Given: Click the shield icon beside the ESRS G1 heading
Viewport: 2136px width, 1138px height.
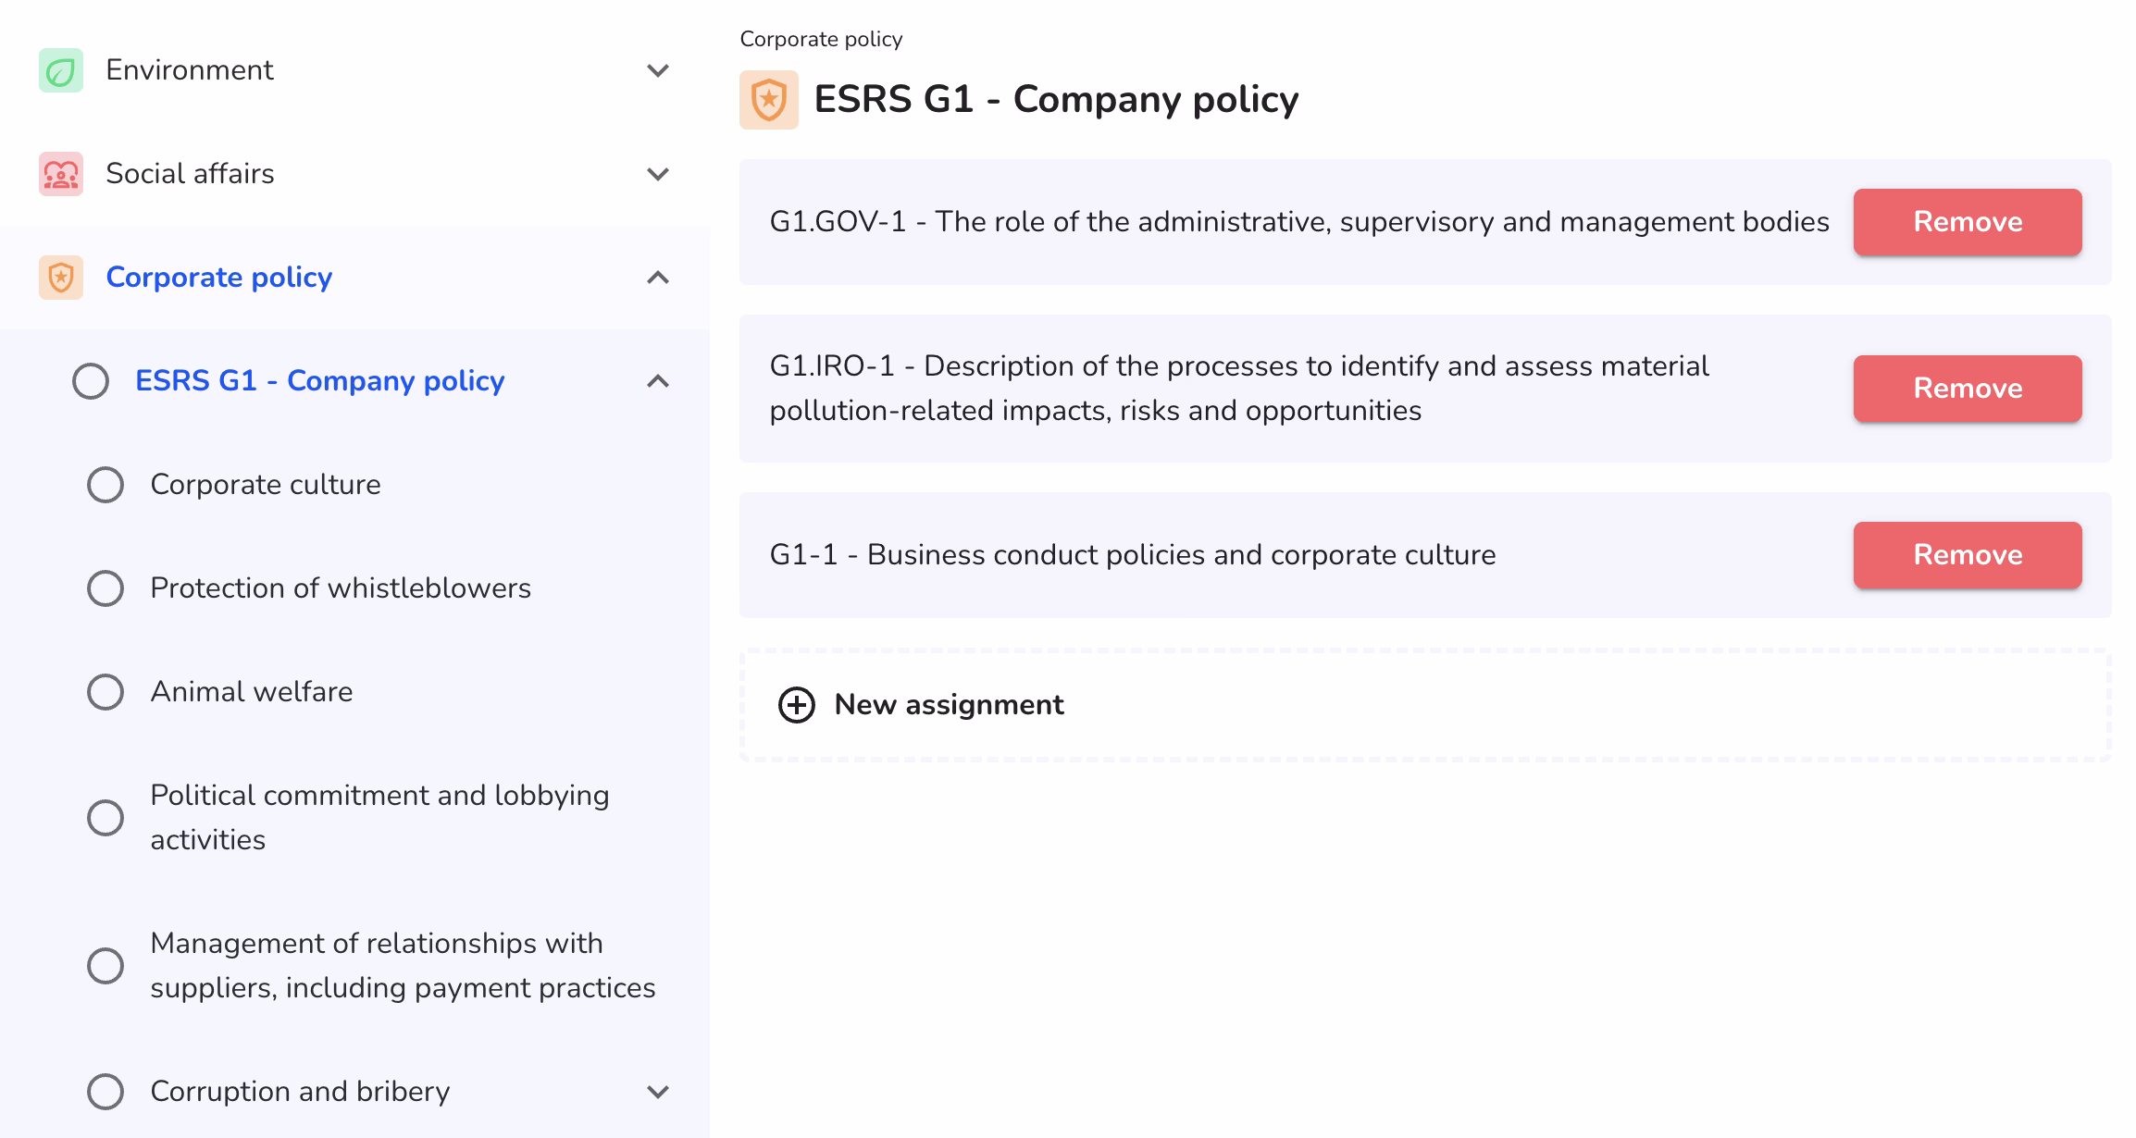Looking at the screenshot, I should pyautogui.click(x=768, y=100).
